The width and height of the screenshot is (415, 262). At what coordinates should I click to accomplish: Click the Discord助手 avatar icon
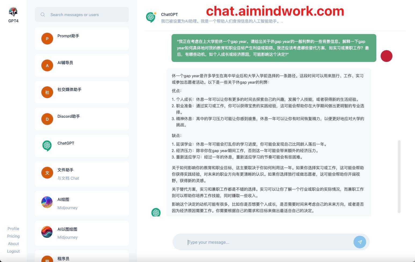[x=47, y=119]
